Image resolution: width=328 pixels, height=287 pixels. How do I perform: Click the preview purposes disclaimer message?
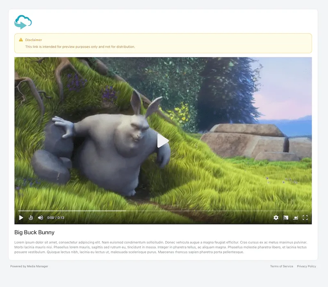click(x=80, y=47)
